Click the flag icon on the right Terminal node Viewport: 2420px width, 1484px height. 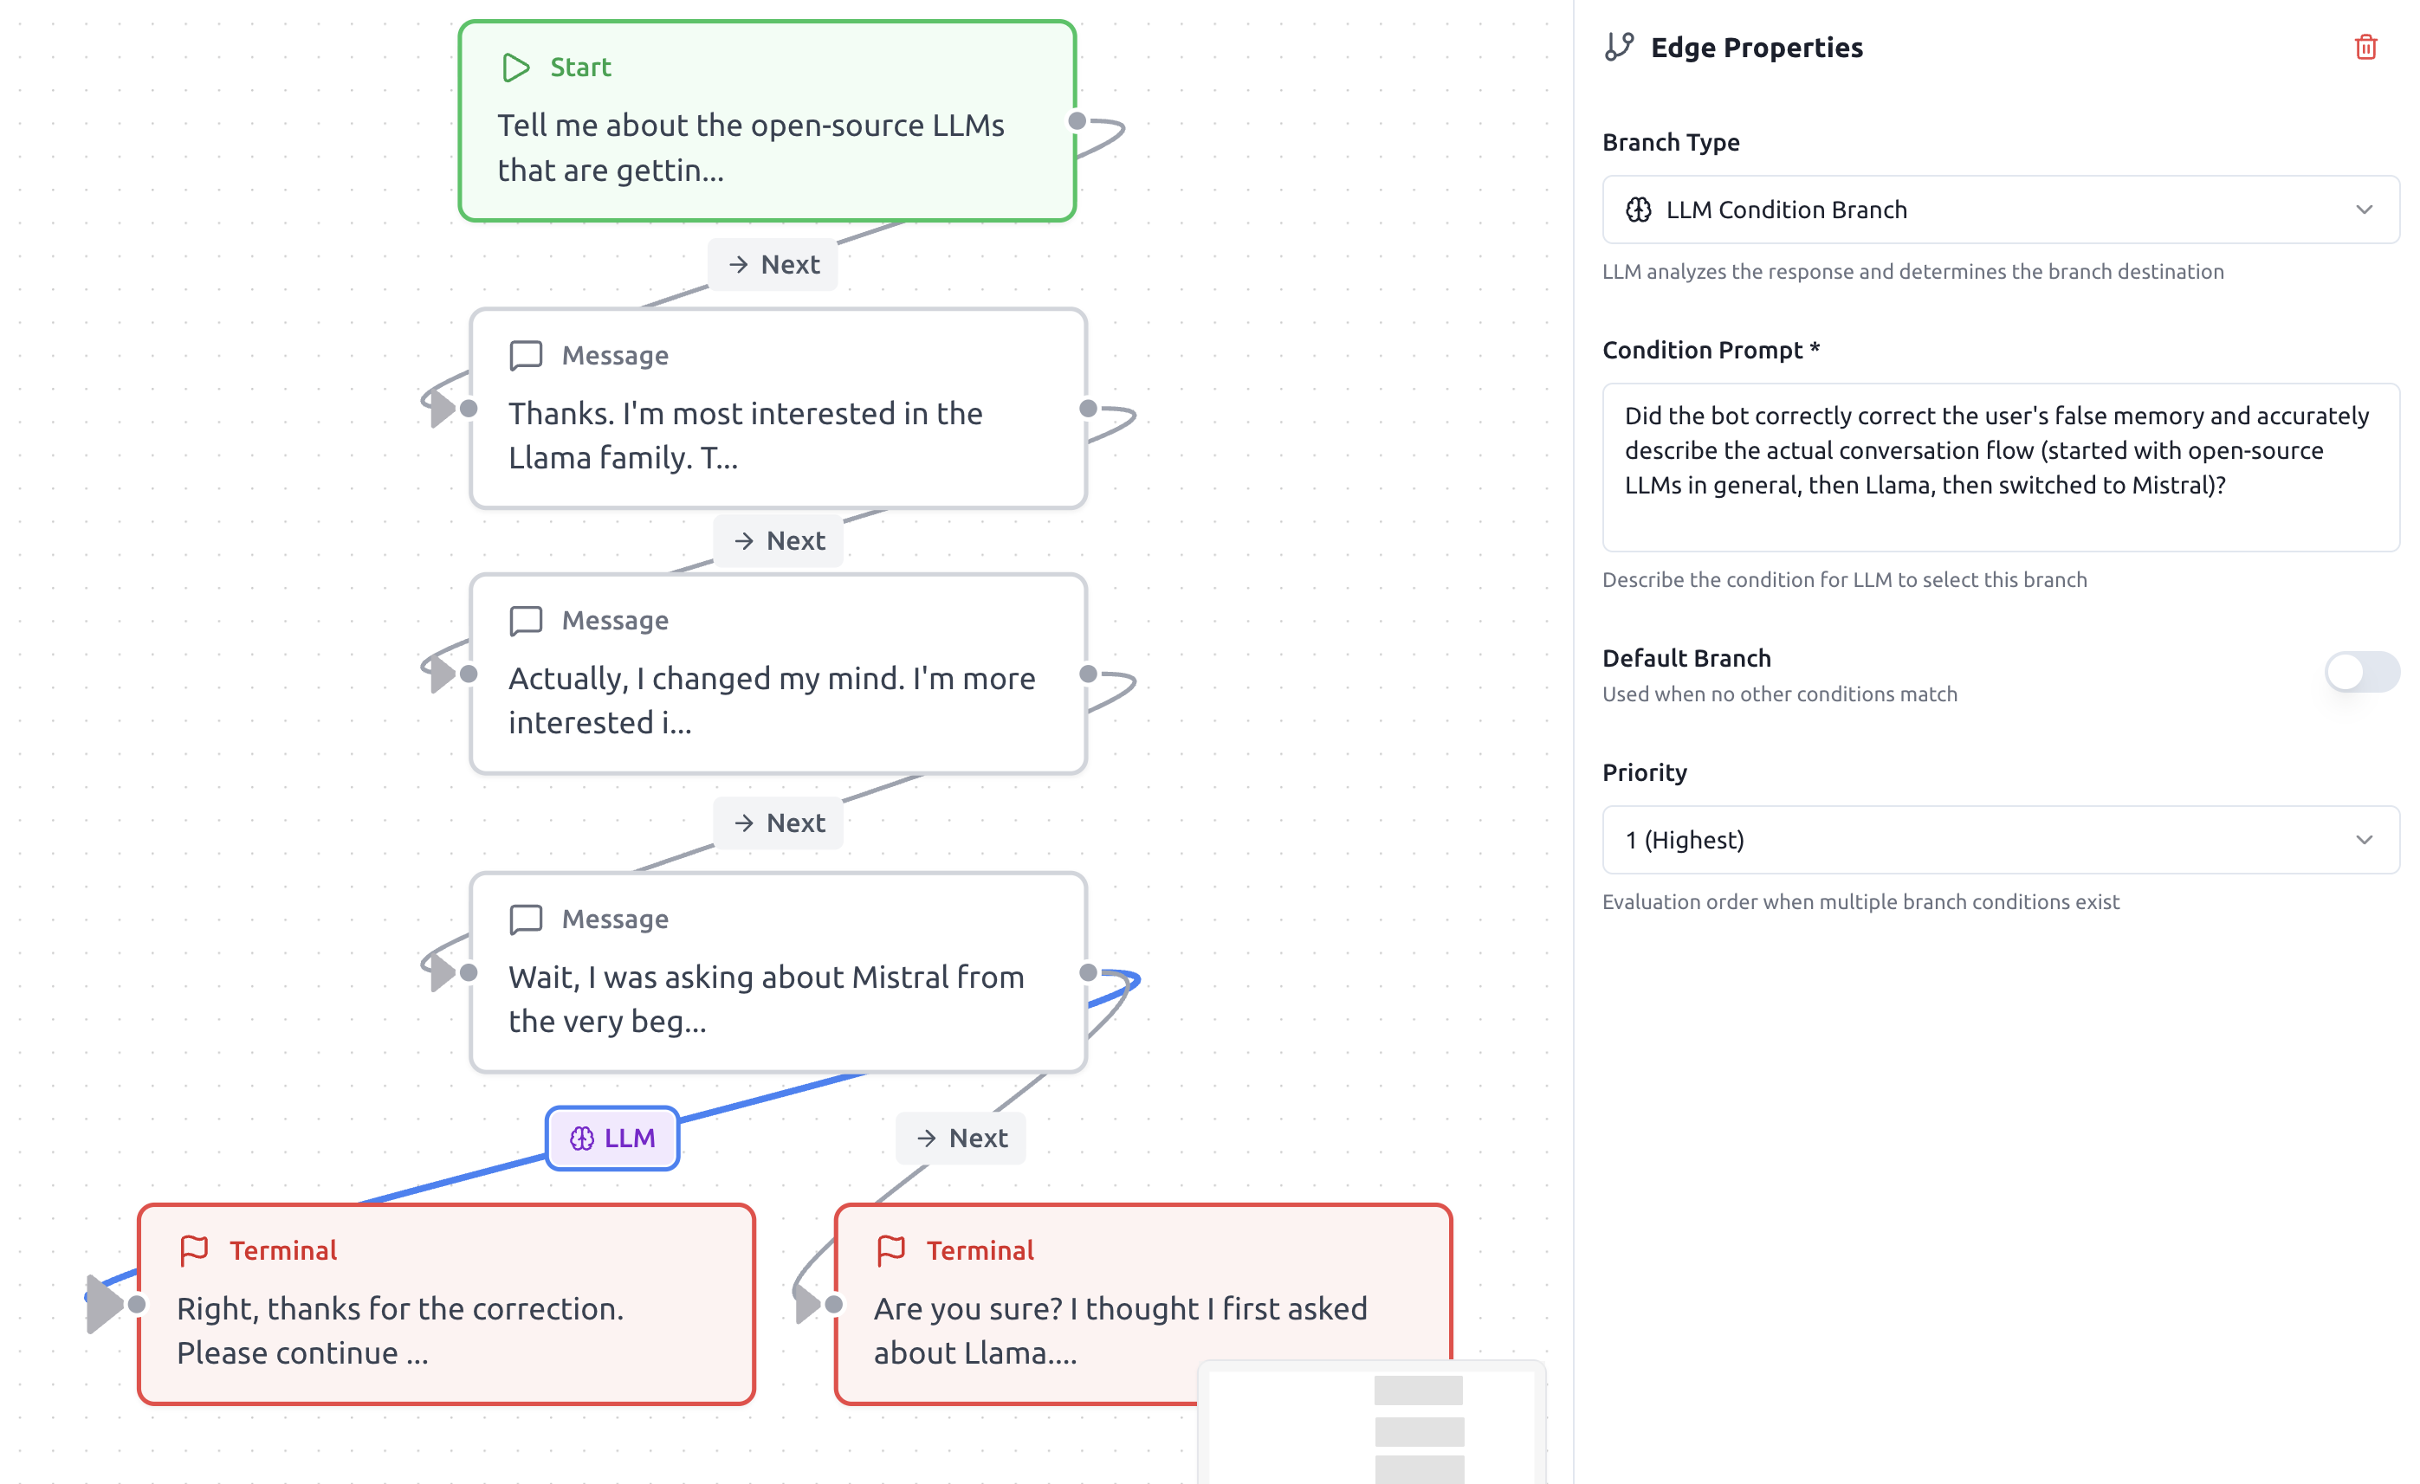click(x=892, y=1250)
